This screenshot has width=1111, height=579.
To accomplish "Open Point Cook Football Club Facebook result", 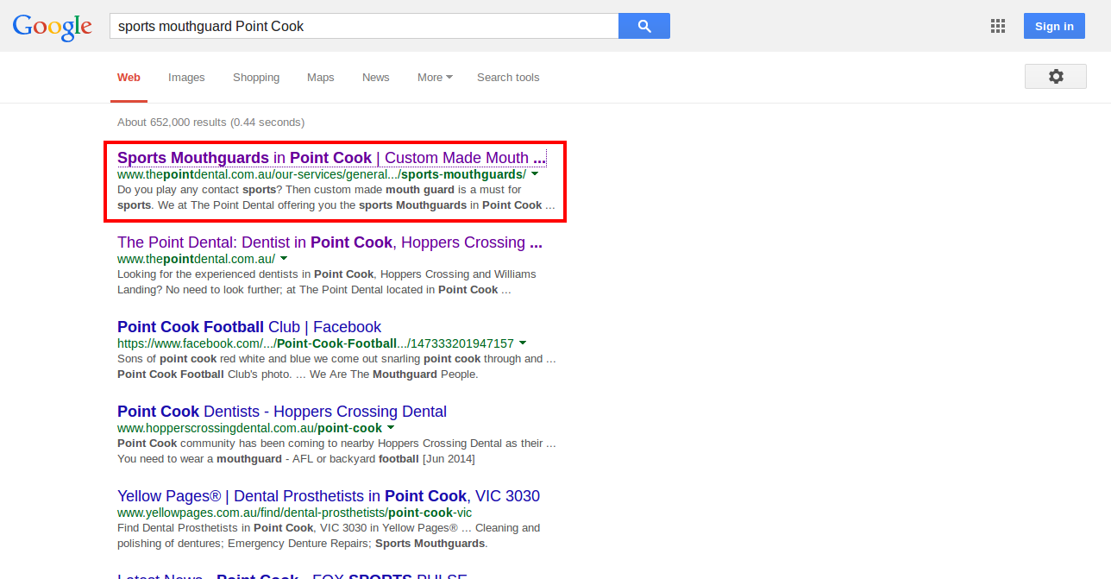I will pyautogui.click(x=249, y=327).
